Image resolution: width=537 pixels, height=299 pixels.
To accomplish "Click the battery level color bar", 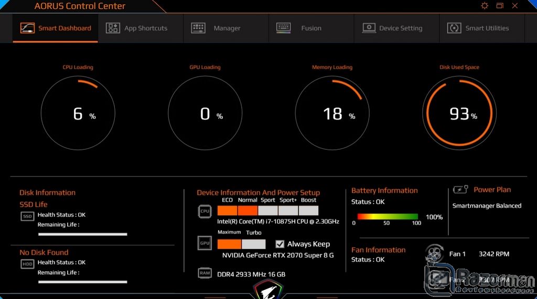I will [x=388, y=216].
